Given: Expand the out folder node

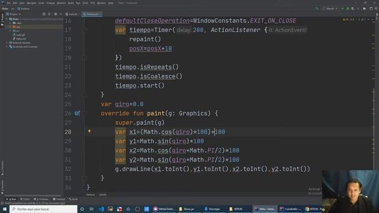Looking at the screenshot, I should (x=11, y=27).
